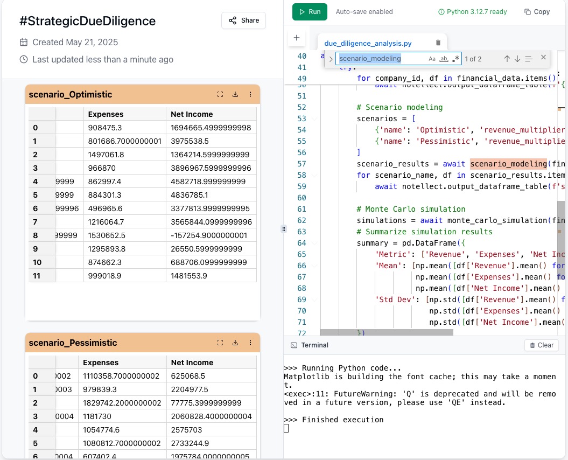Image resolution: width=568 pixels, height=460 pixels.
Task: Select the 4836785.1 net income cell
Action: (x=211, y=195)
